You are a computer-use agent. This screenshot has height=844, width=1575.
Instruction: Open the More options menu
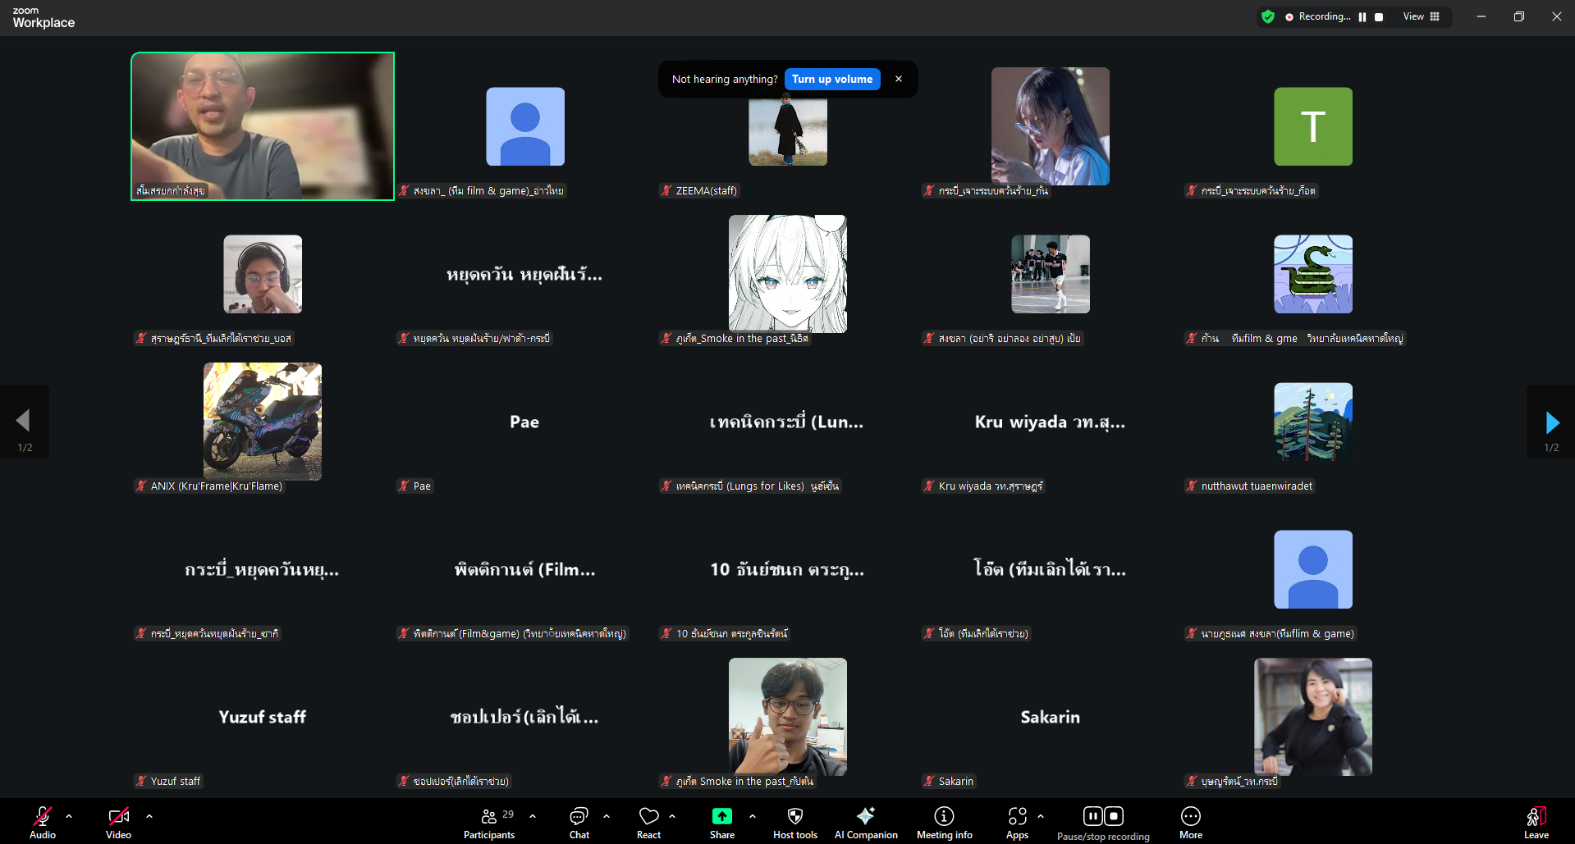[1190, 823]
